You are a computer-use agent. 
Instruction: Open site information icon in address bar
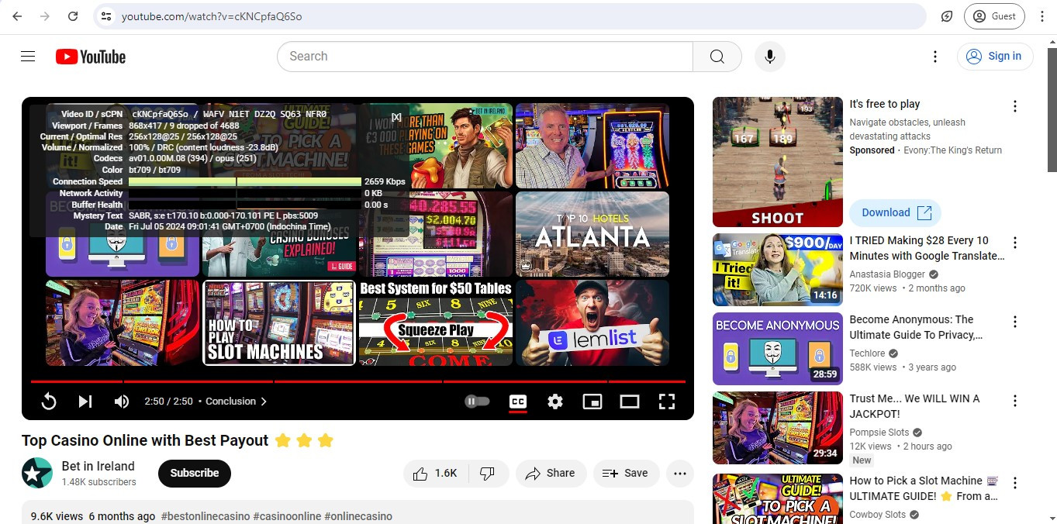[x=106, y=16]
